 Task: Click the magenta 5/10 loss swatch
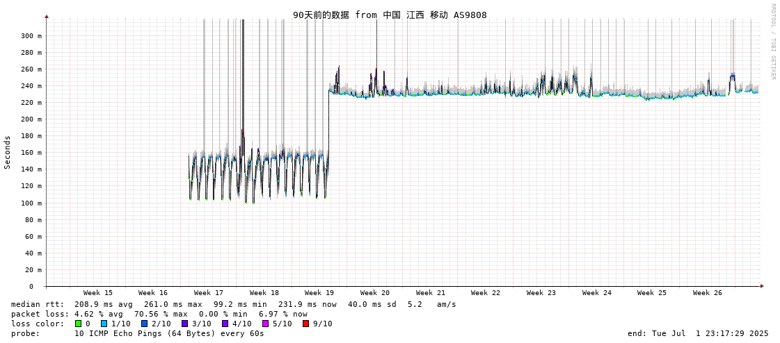coord(265,324)
